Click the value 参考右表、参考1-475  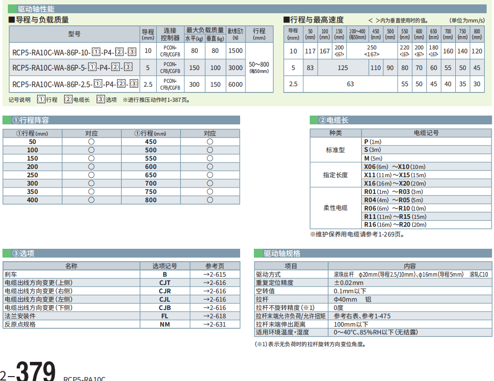(x=362, y=316)
